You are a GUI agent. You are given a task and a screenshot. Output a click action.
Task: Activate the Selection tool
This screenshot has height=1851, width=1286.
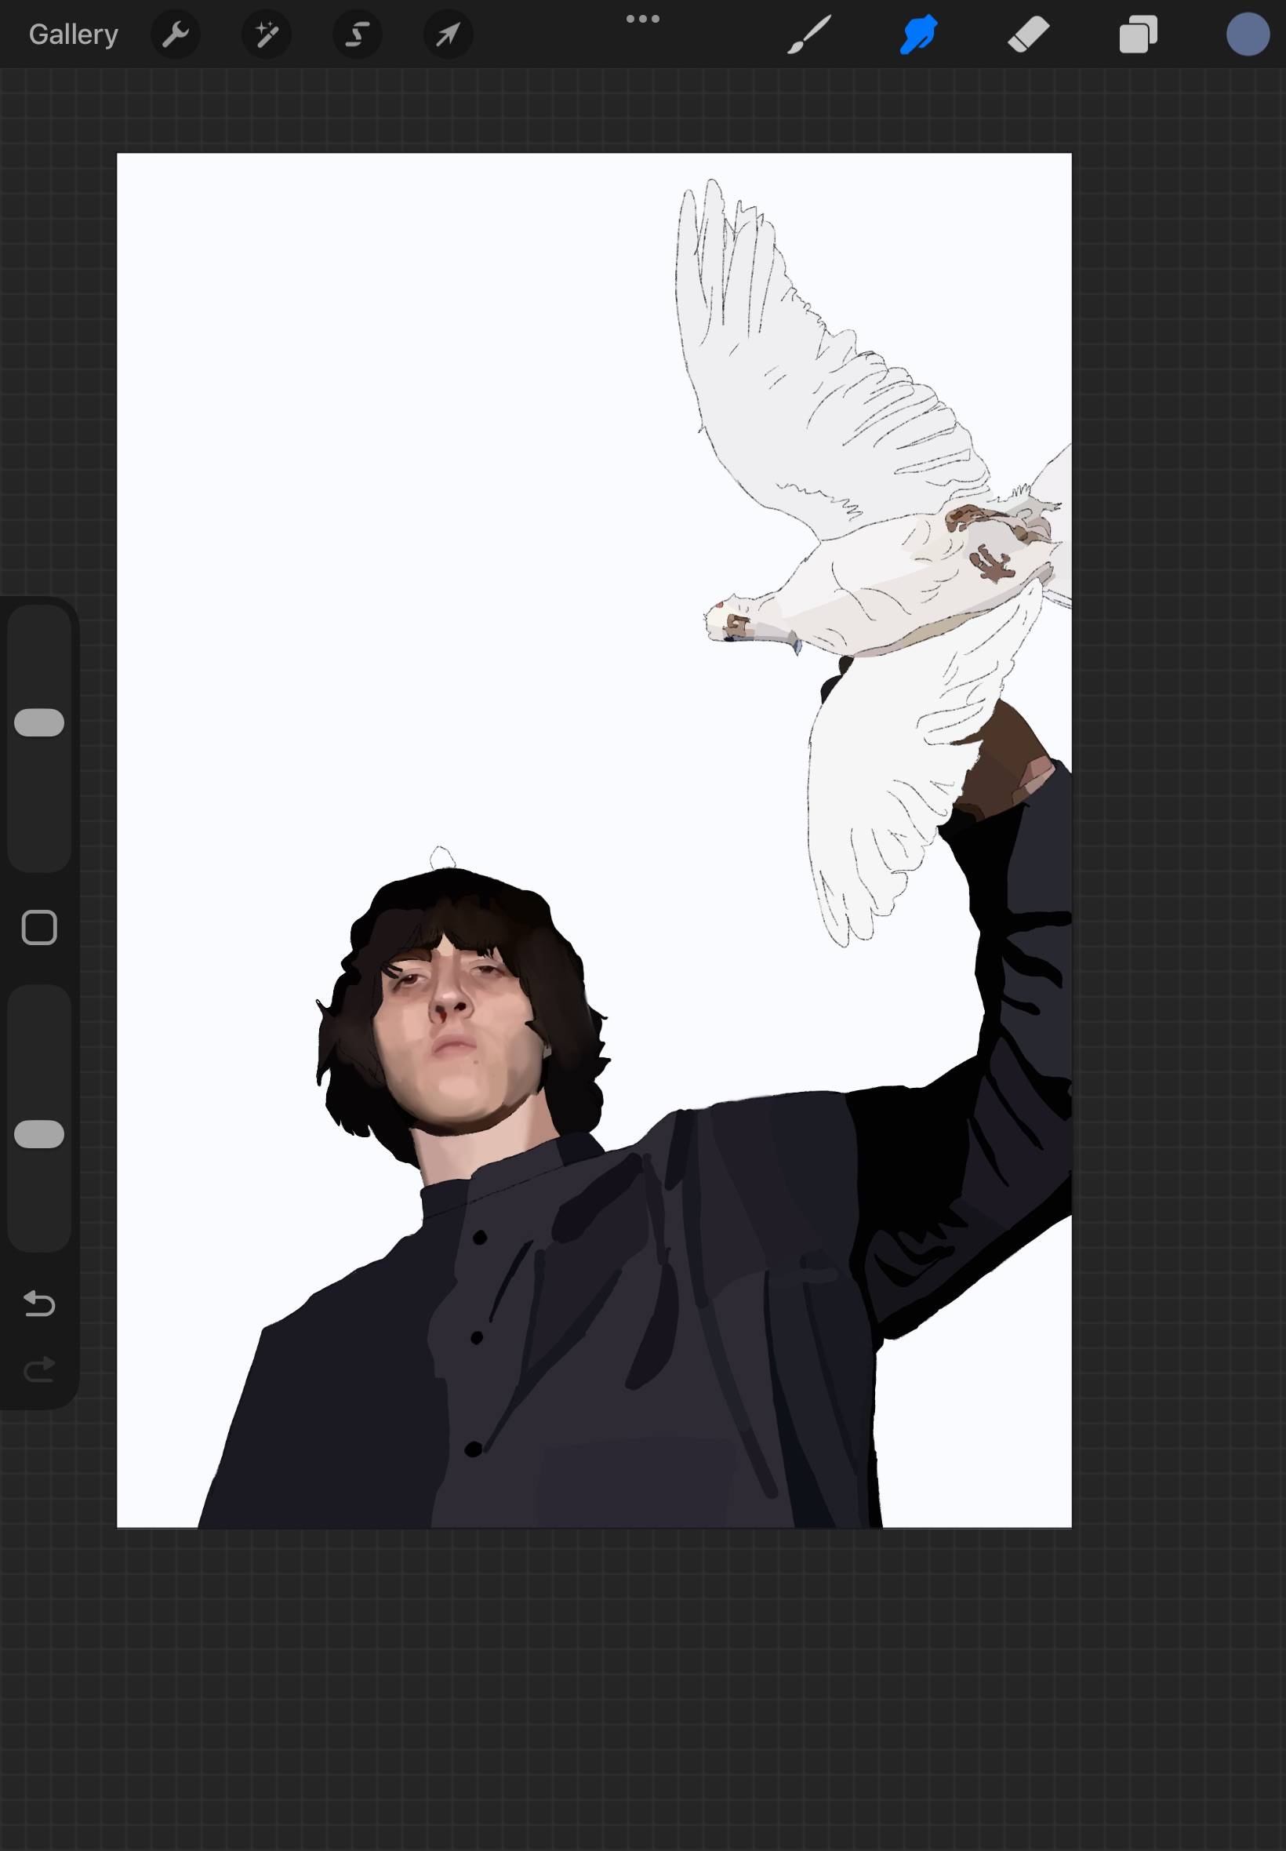pyautogui.click(x=357, y=35)
